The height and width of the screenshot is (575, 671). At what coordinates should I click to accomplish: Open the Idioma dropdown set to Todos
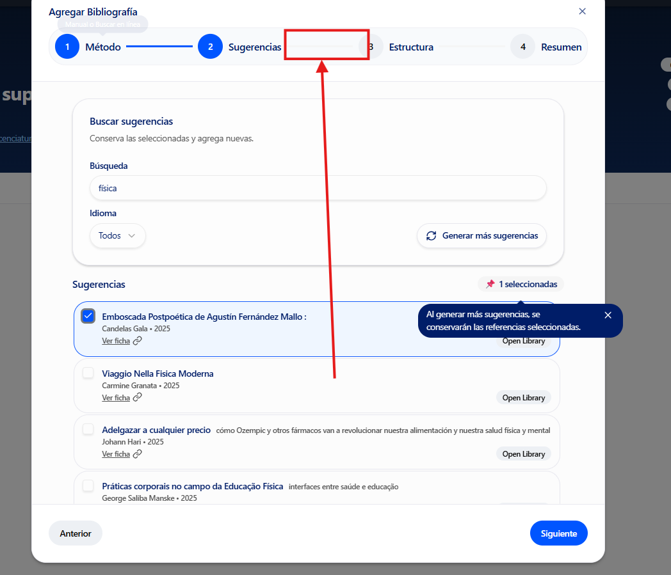117,235
